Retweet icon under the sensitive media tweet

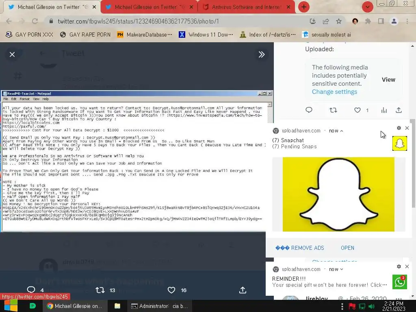[x=333, y=110]
